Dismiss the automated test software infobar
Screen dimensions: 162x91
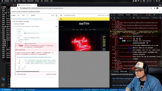pos(160,12)
